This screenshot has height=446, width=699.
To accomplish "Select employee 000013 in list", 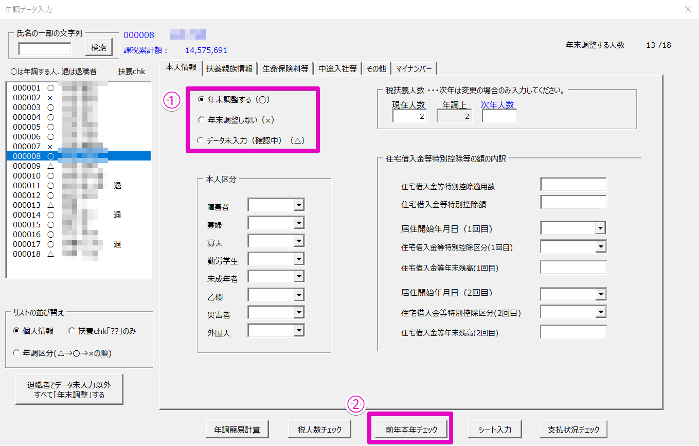I will (79, 205).
